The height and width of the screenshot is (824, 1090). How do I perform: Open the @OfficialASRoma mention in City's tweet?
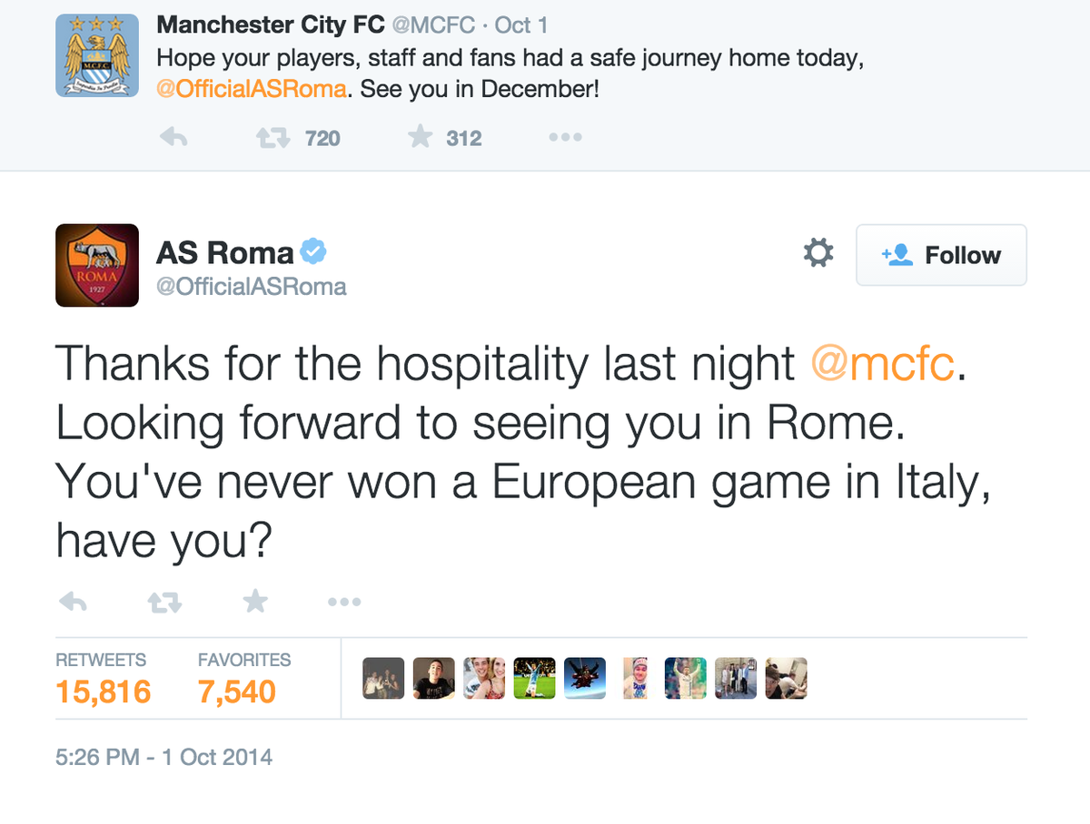click(x=253, y=91)
